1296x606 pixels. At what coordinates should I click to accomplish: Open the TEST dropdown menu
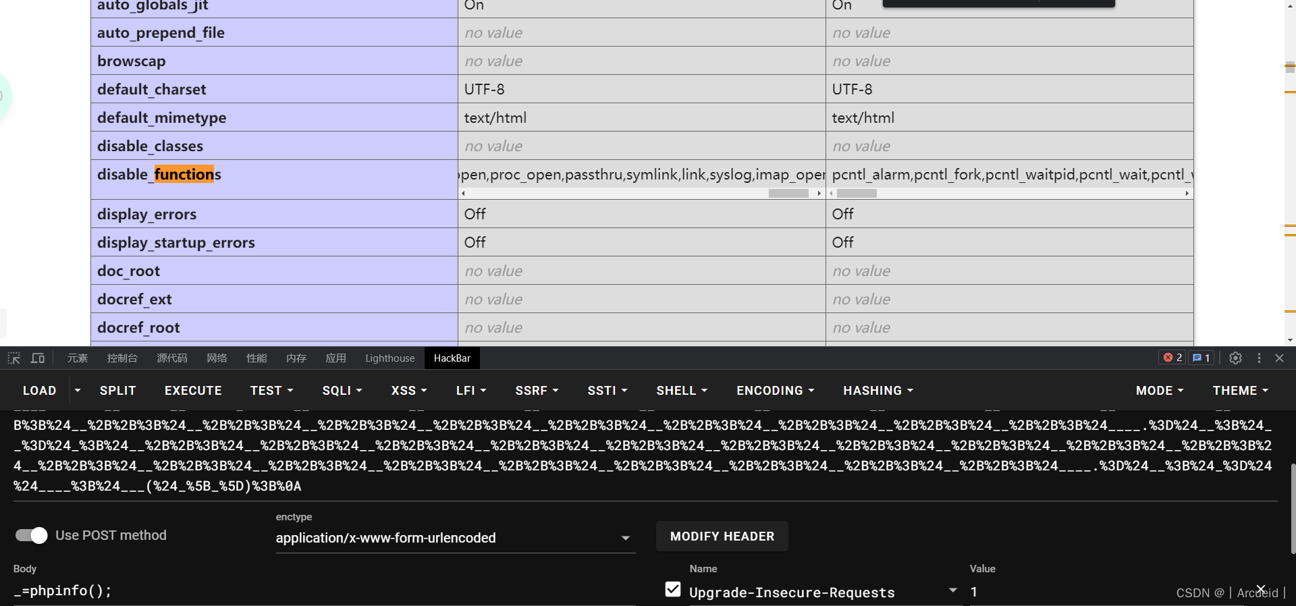(x=271, y=390)
